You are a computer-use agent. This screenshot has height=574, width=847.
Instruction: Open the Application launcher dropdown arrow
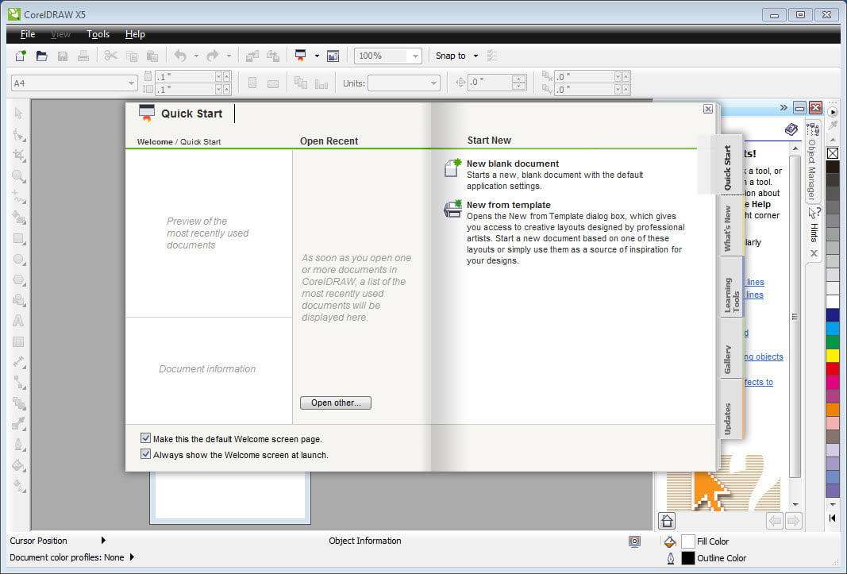[x=317, y=56]
